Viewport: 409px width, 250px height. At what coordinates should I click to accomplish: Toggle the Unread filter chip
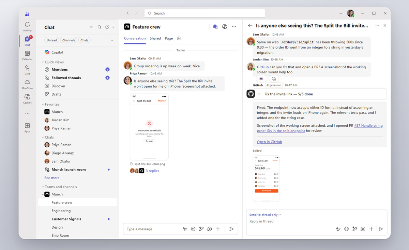pos(52,40)
